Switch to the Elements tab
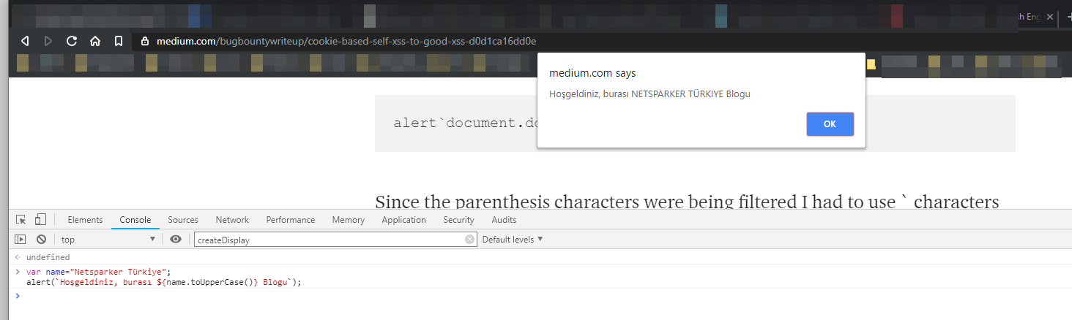1072x320 pixels. 85,220
